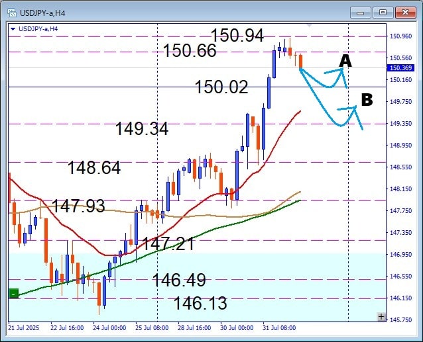The height and width of the screenshot is (342, 423).
Task: Click the 24 Jul 00:00 time label
Action: pos(109,328)
